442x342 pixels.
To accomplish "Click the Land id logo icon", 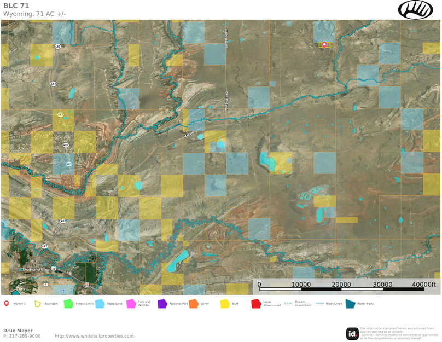I will click(352, 333).
